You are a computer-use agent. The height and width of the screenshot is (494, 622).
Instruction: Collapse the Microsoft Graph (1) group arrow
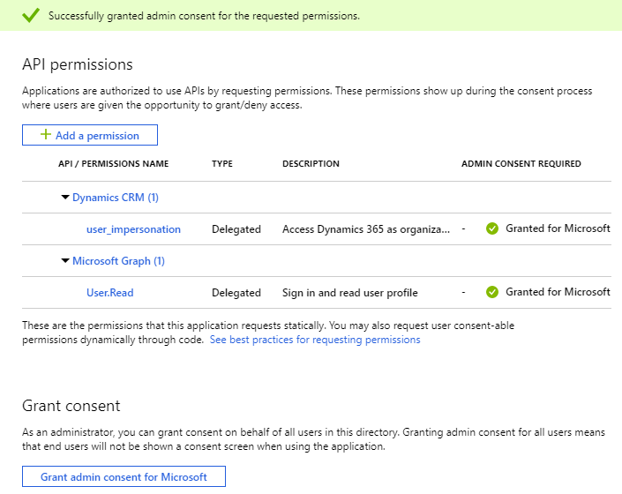pyautogui.click(x=65, y=260)
